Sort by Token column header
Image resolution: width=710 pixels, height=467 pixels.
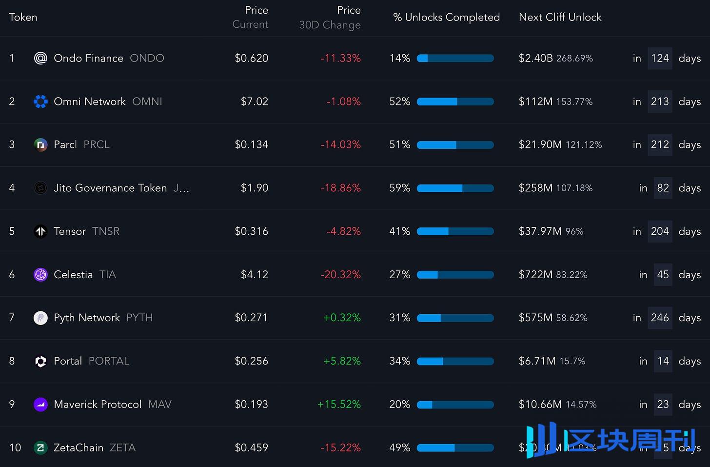coord(23,17)
